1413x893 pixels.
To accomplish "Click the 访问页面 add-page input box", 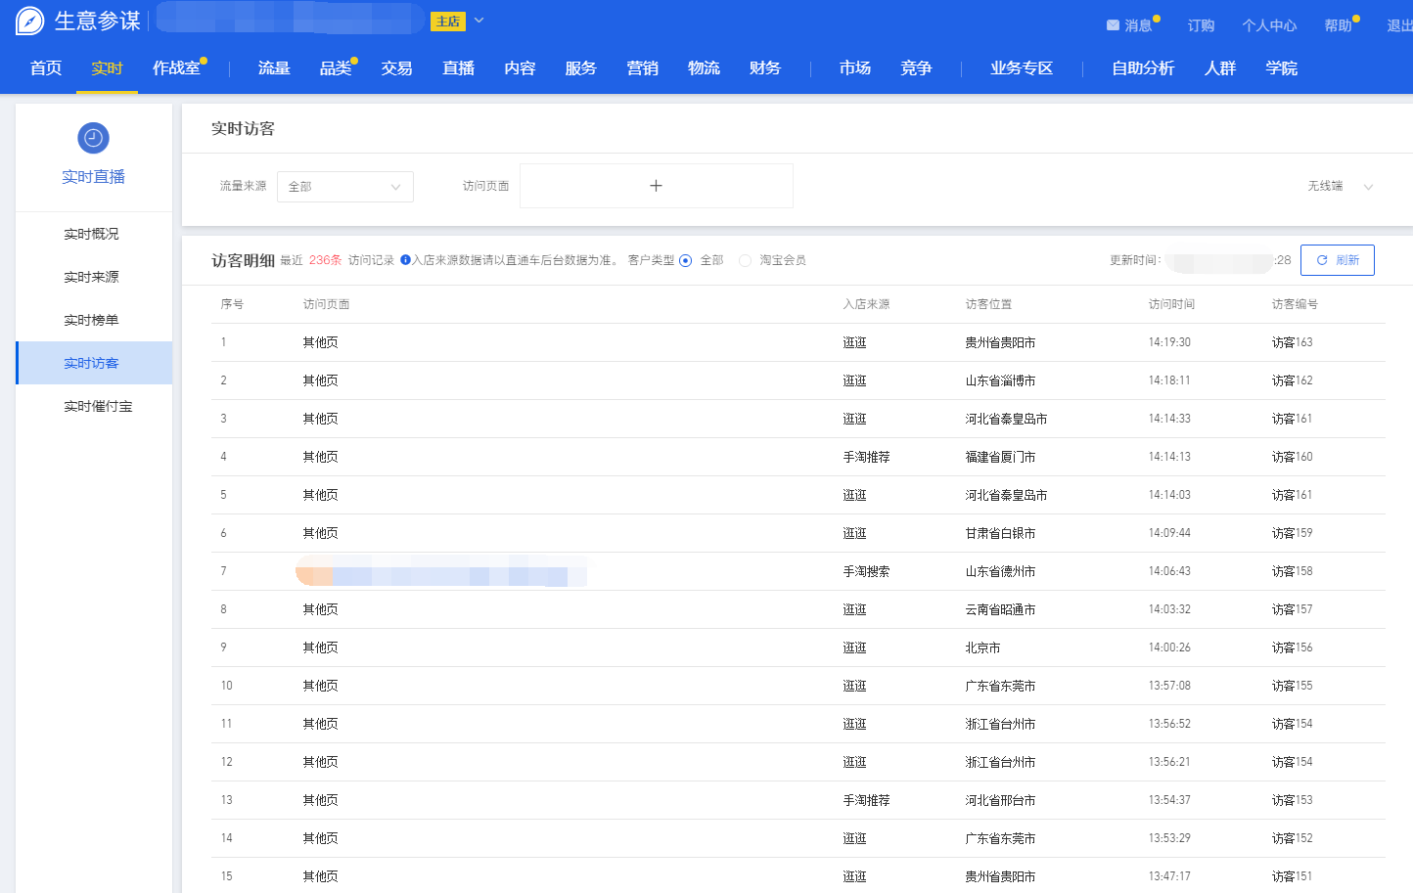I will click(x=656, y=186).
